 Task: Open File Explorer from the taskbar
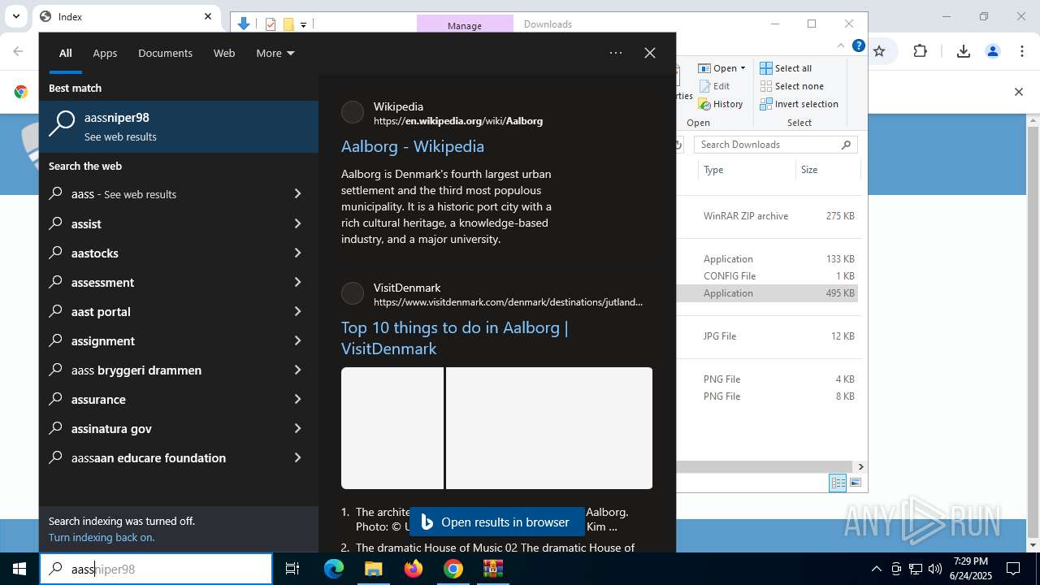click(x=373, y=569)
